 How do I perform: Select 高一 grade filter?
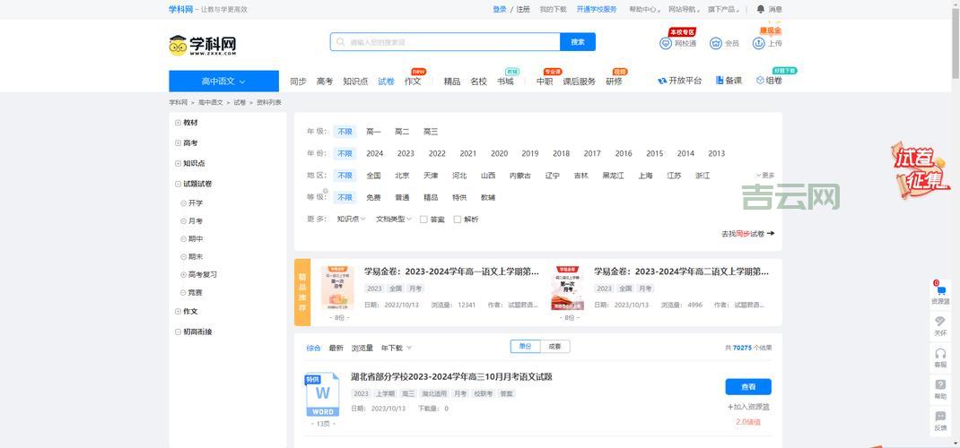pos(373,132)
